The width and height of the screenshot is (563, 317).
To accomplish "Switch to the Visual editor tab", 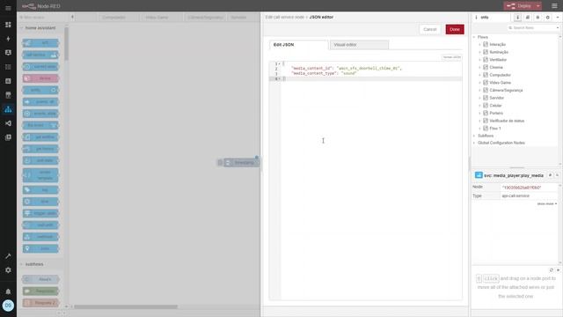I will click(359, 45).
